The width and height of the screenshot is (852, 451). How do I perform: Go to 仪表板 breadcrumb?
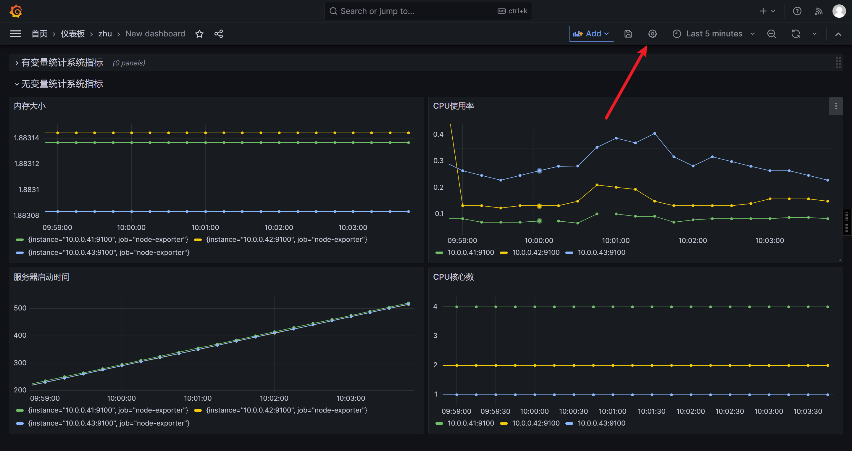73,34
